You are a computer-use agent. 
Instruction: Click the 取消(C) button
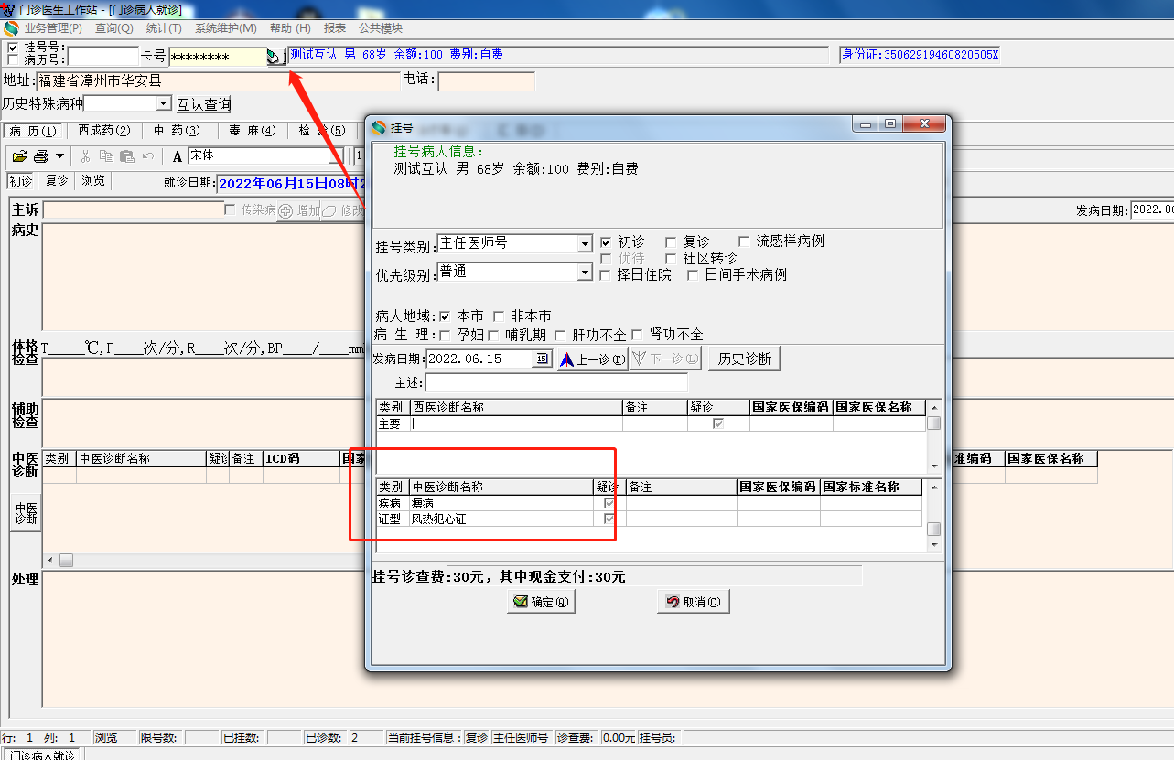pyautogui.click(x=693, y=602)
